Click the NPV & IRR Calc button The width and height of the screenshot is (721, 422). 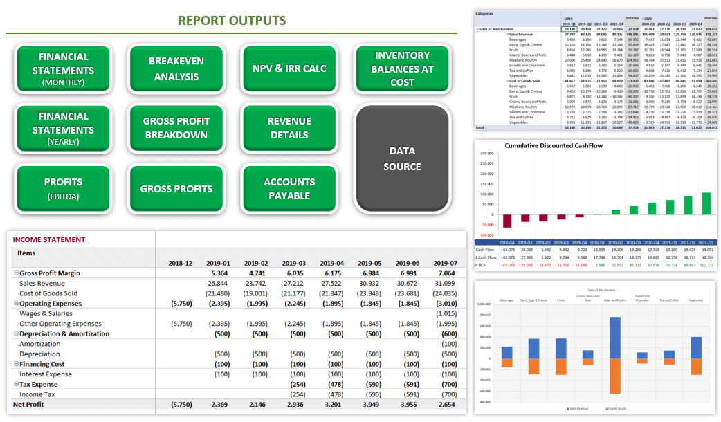click(289, 69)
